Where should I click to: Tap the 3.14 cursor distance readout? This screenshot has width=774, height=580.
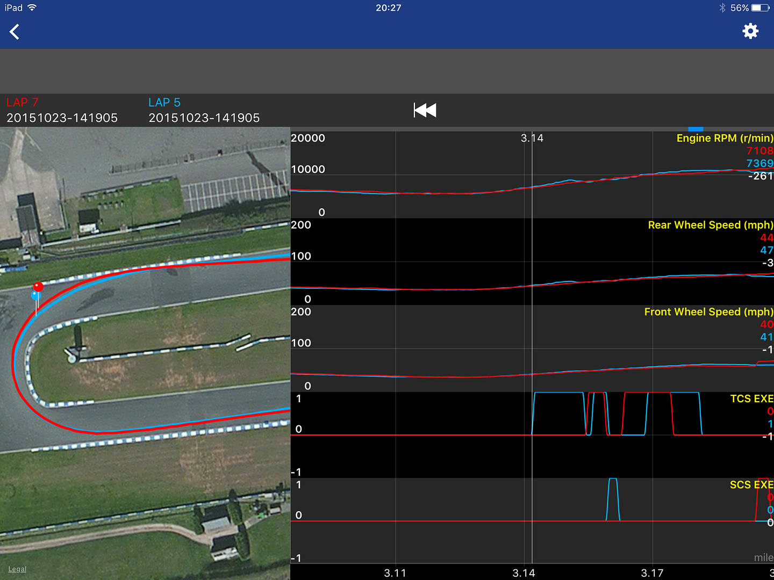(x=532, y=138)
